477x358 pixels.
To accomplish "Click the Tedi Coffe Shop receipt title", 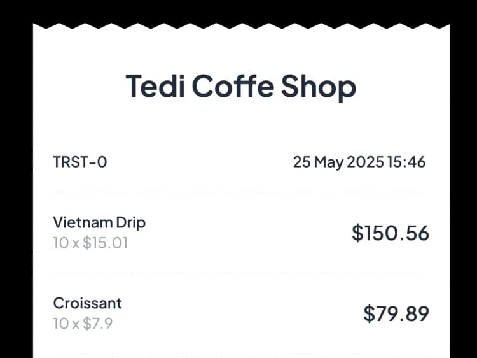I will [x=240, y=87].
